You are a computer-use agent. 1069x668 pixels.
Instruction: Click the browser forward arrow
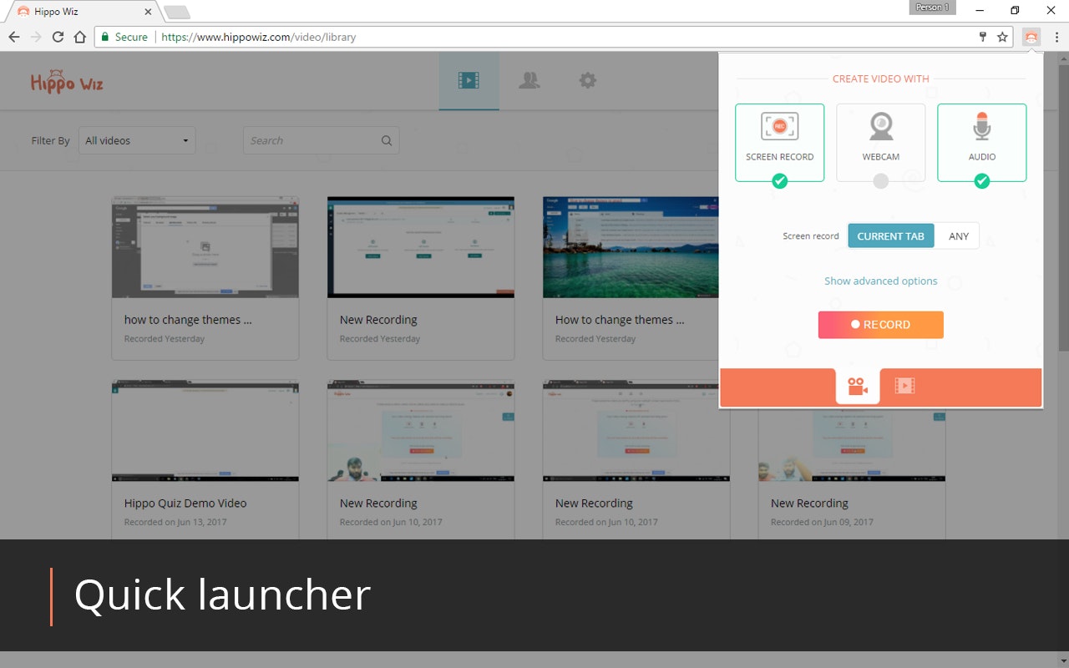[36, 37]
